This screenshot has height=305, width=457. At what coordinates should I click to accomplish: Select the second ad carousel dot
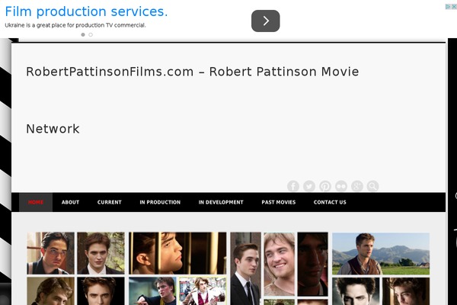tap(91, 35)
